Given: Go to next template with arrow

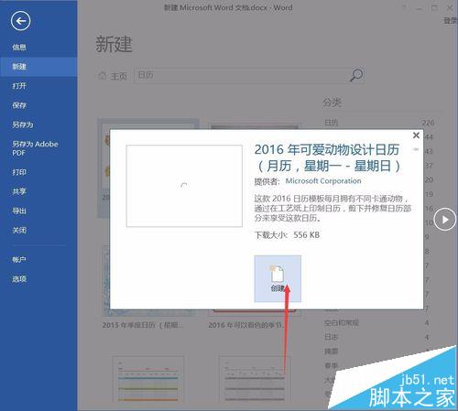Looking at the screenshot, I should (445, 220).
